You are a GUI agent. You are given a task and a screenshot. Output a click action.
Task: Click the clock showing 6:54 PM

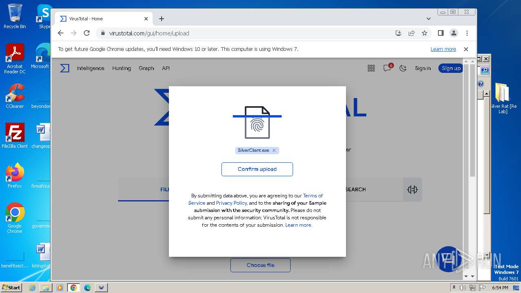tap(500, 288)
